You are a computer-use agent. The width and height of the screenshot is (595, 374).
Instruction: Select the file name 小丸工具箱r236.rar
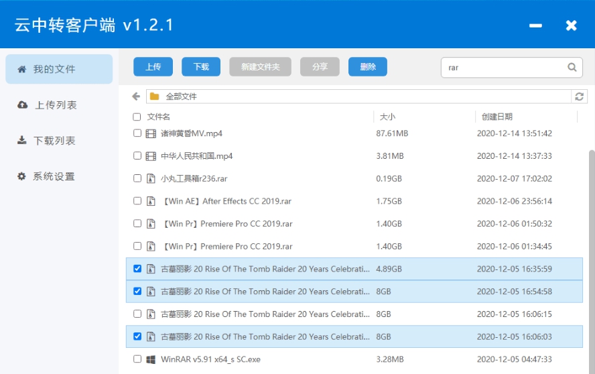[194, 178]
